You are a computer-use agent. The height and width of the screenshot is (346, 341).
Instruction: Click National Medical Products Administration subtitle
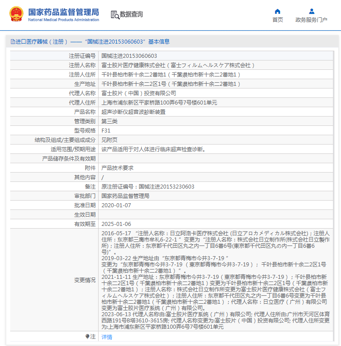[x=63, y=20]
